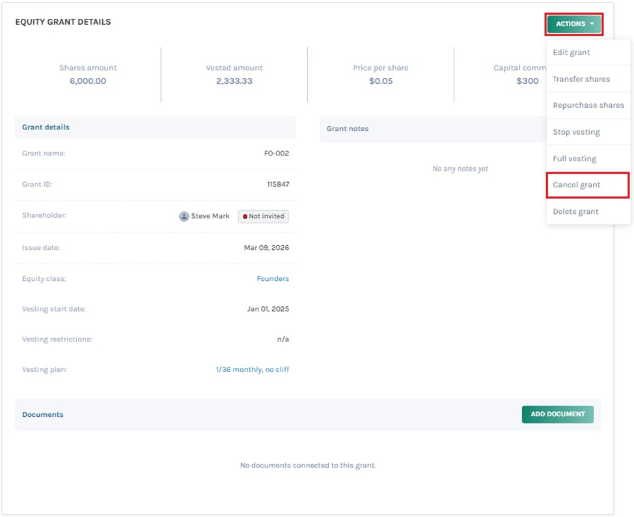Open the Actions dropdown button
The image size is (634, 517).
point(573,24)
